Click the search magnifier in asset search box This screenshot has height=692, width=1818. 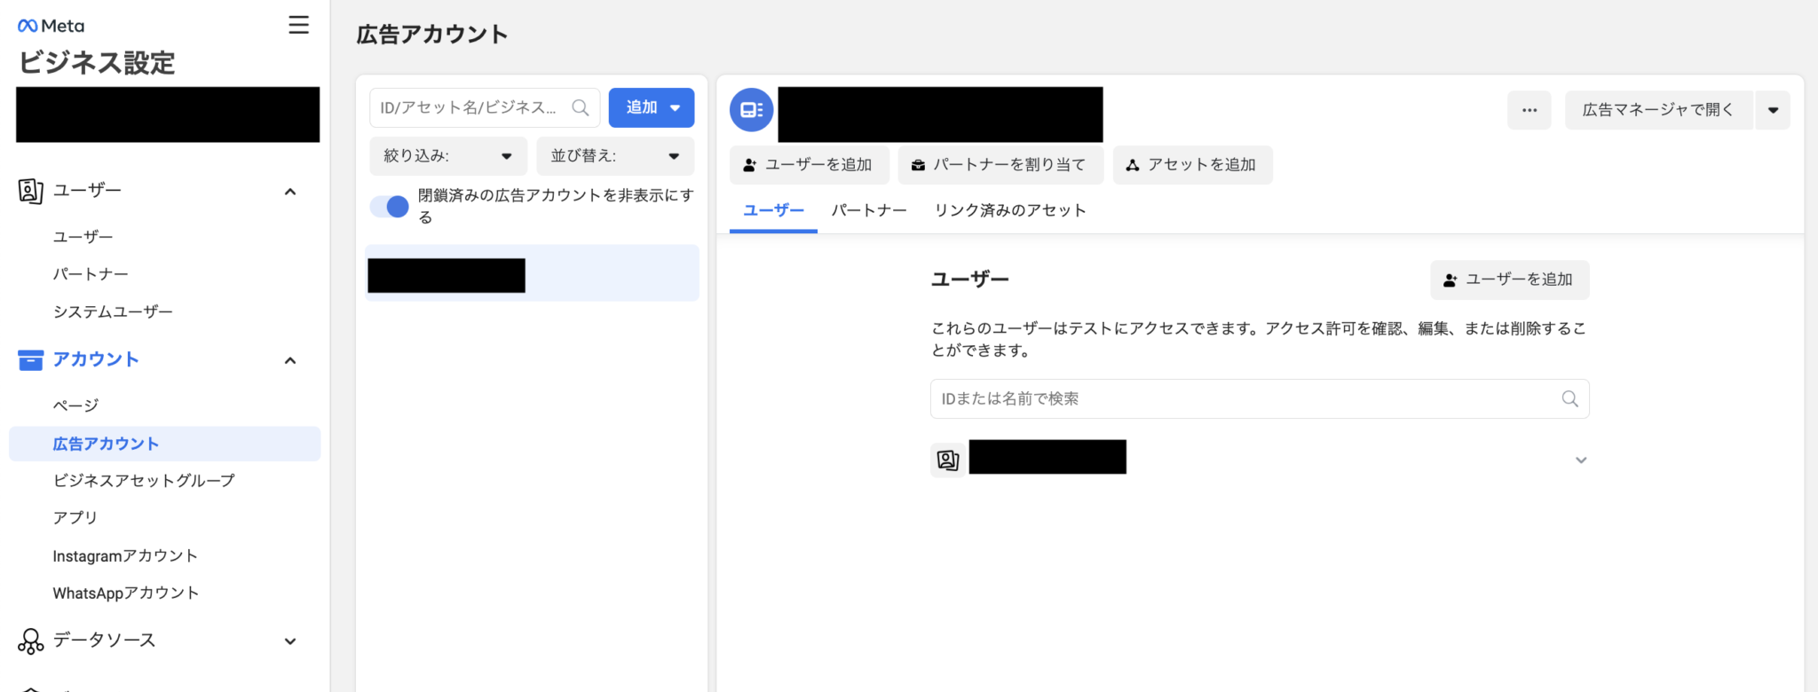pos(581,107)
